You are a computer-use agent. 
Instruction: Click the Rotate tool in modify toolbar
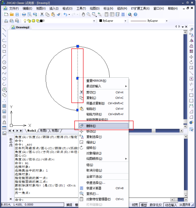191,62
